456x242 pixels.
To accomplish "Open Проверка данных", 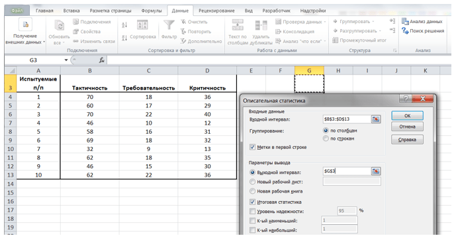I will coord(298,22).
